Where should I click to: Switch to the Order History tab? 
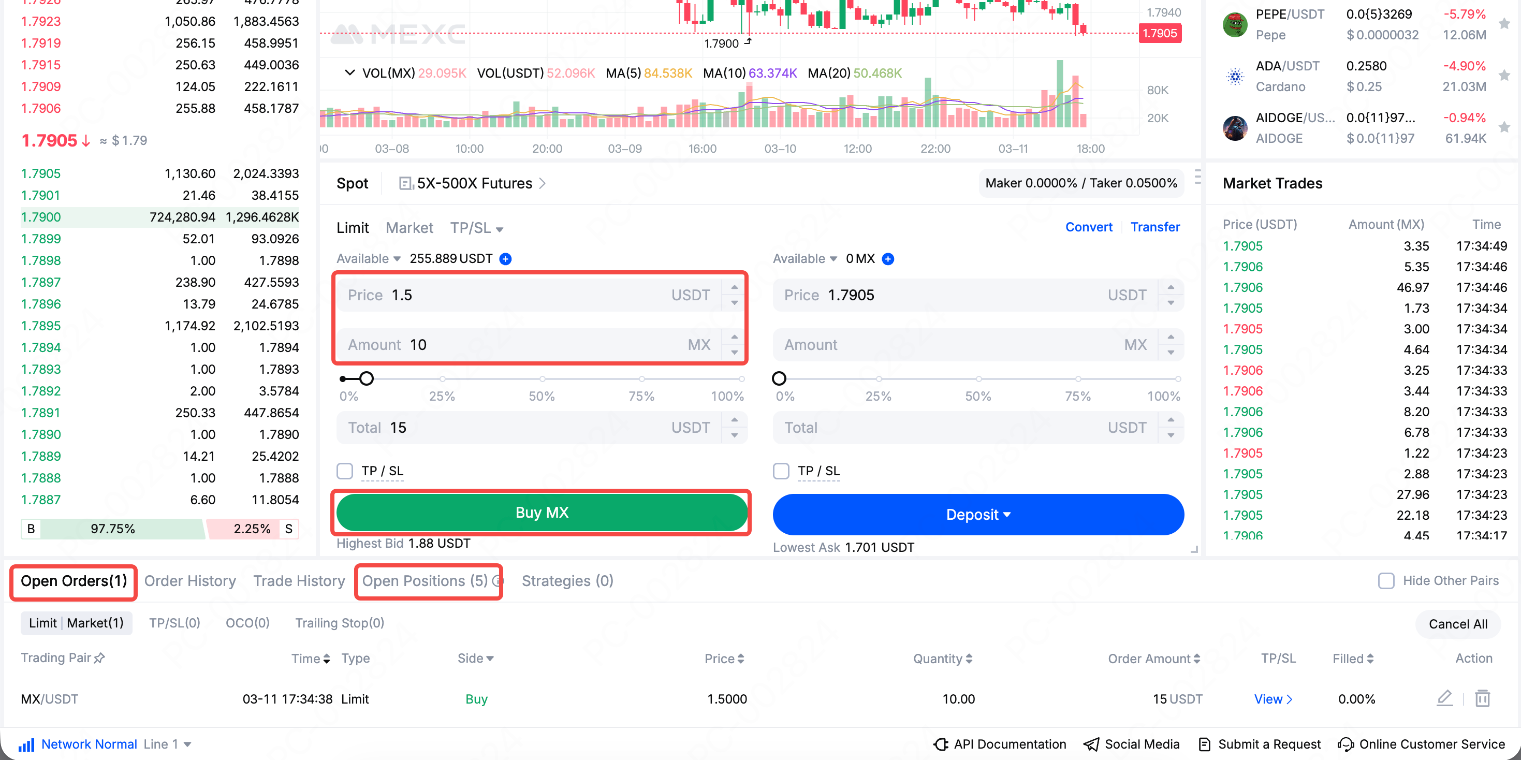click(x=189, y=581)
